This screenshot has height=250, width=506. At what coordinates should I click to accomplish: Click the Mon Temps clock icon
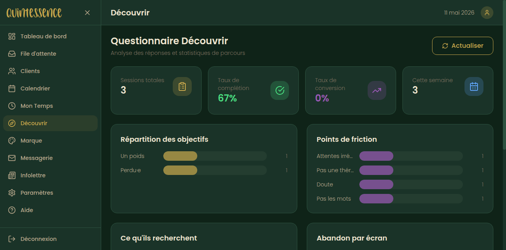12,106
